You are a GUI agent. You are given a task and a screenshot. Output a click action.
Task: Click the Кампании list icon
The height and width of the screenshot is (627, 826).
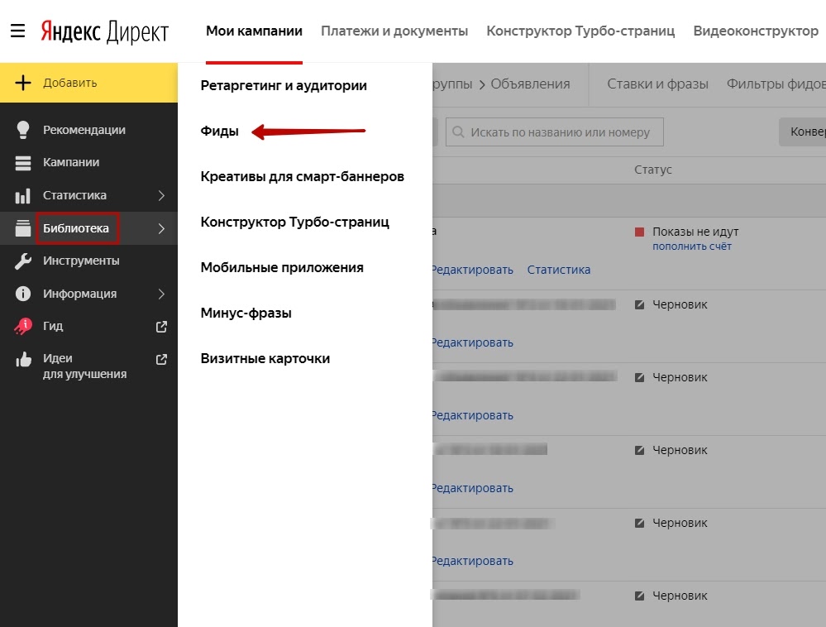click(22, 163)
